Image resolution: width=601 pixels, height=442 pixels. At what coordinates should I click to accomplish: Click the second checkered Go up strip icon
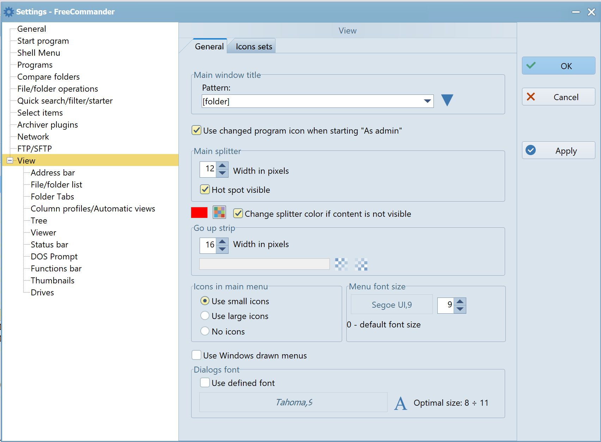coord(361,264)
